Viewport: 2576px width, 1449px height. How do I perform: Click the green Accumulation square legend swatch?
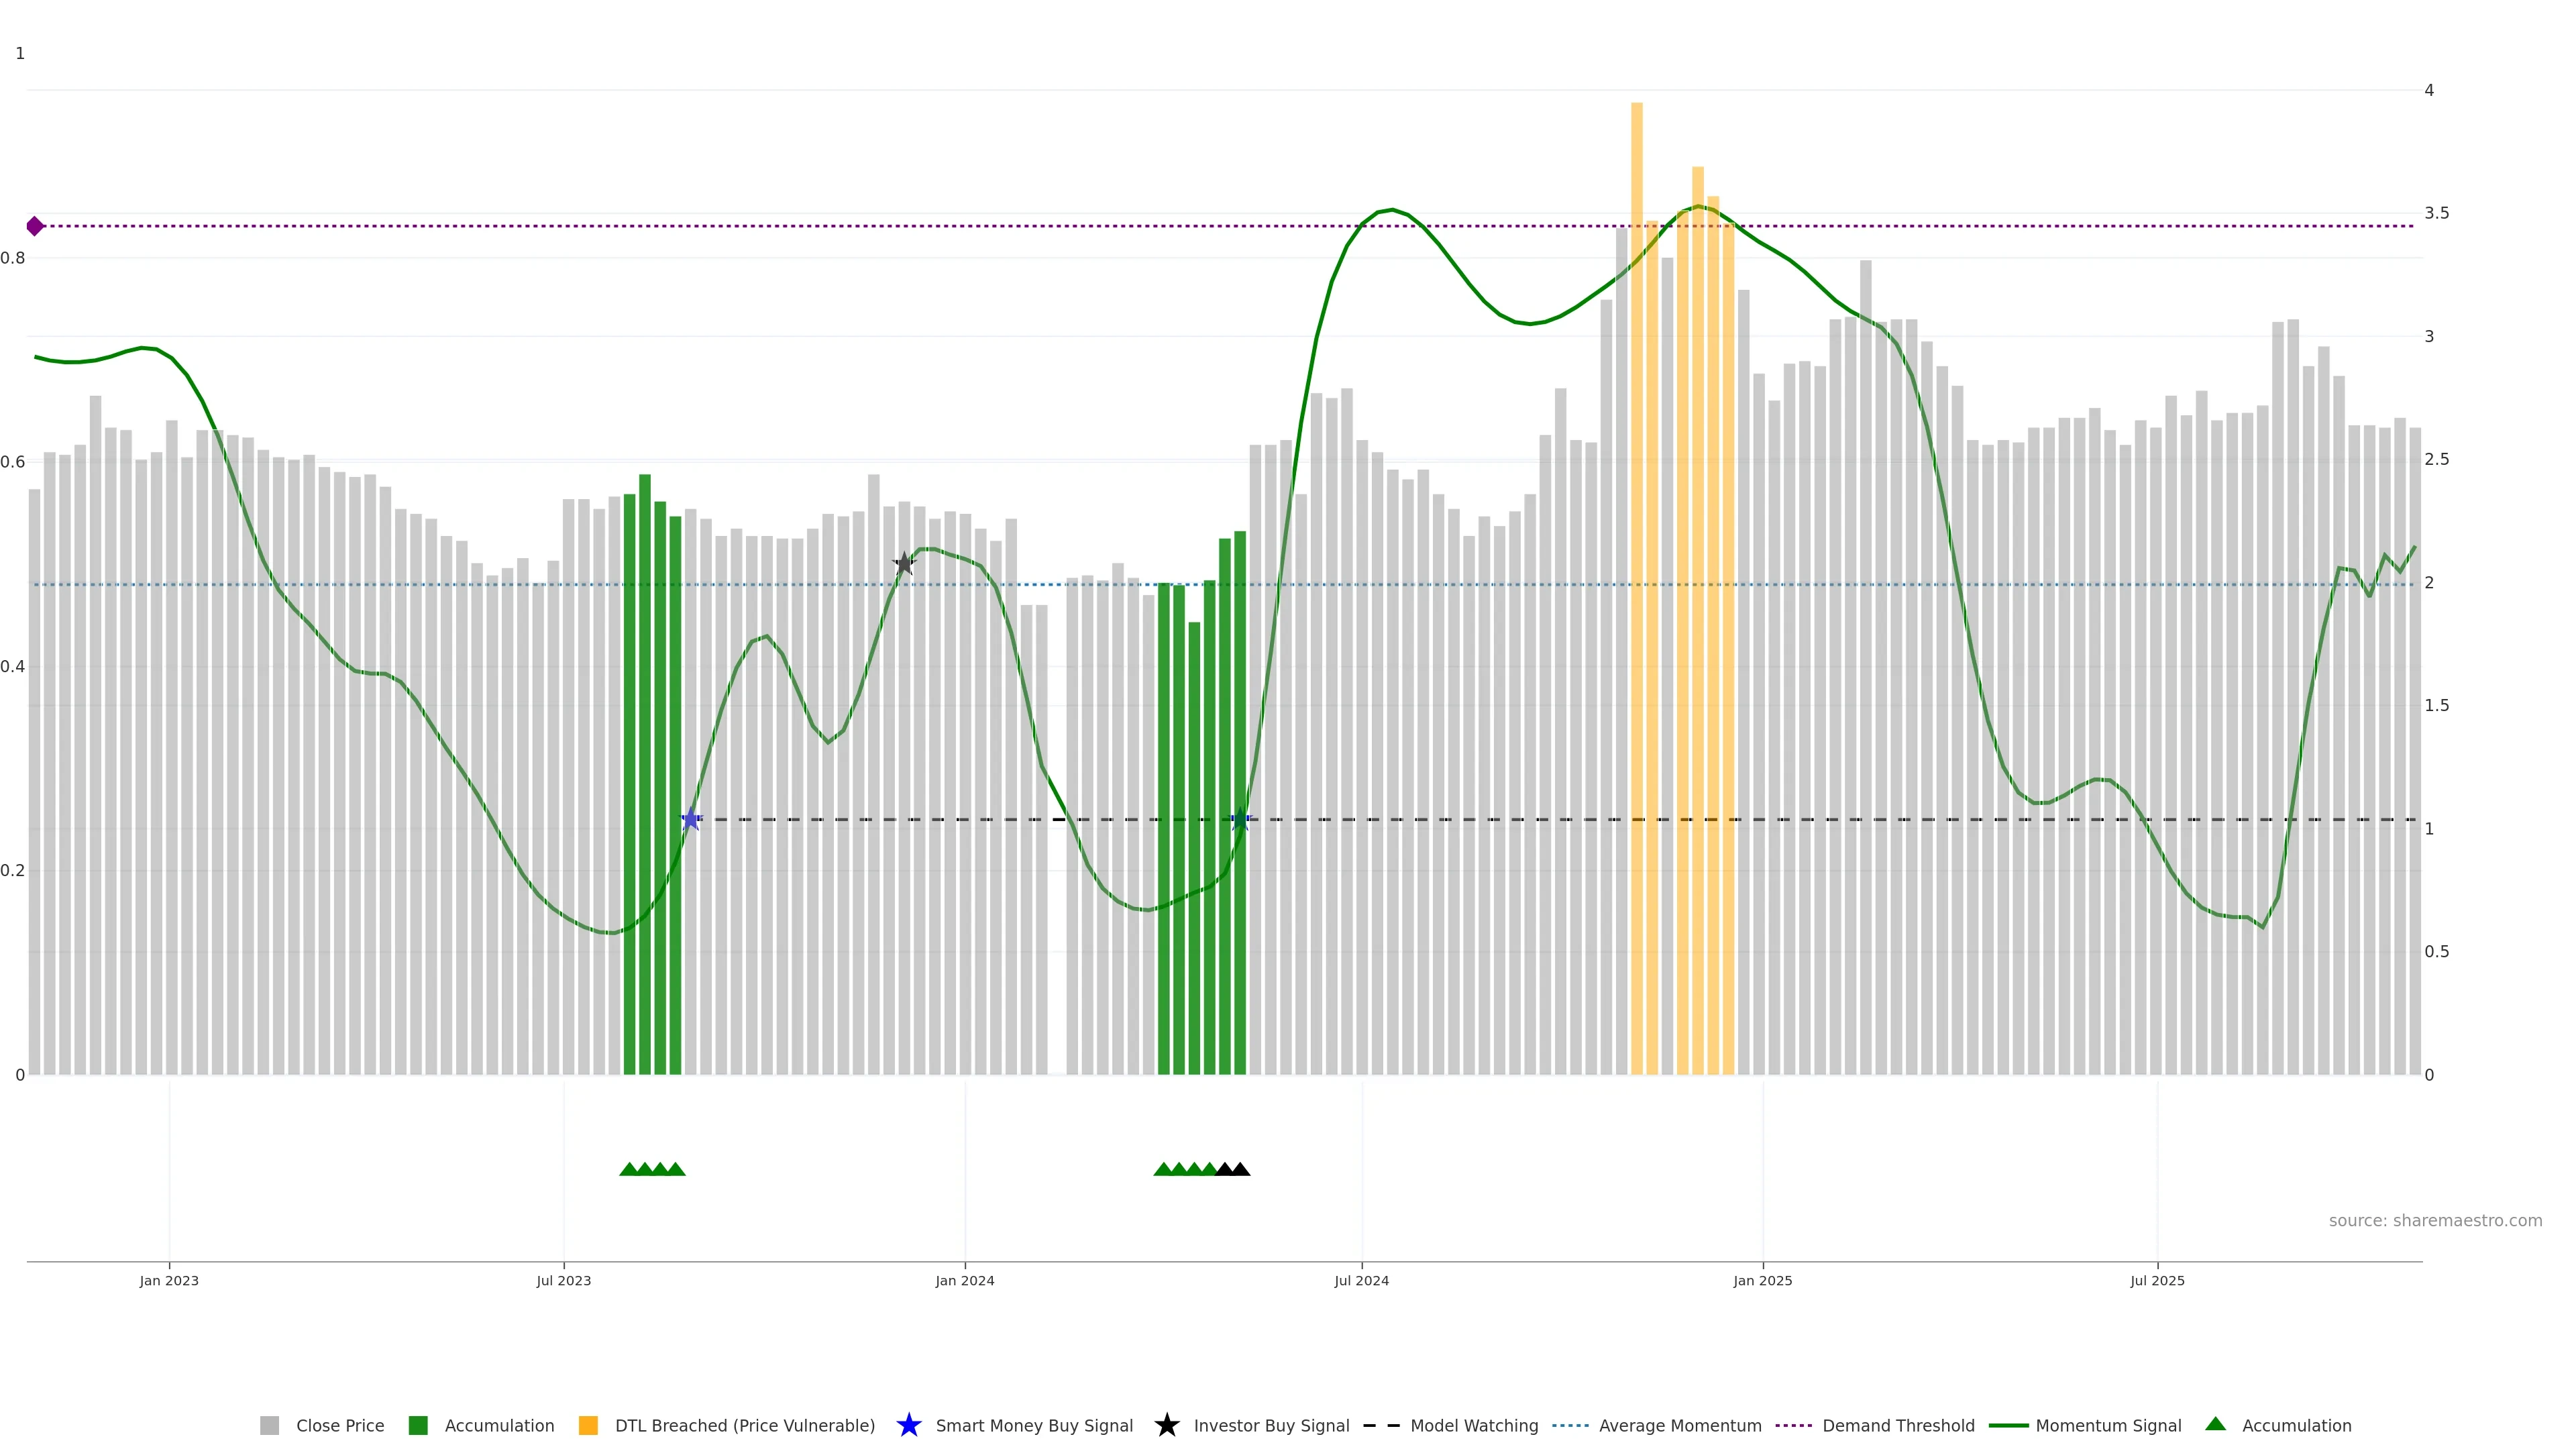point(418,1425)
